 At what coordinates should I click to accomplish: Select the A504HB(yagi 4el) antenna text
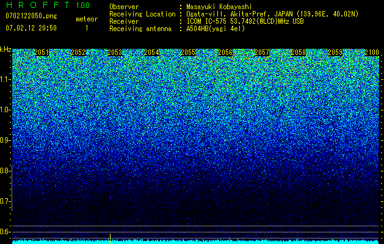pyautogui.click(x=216, y=29)
